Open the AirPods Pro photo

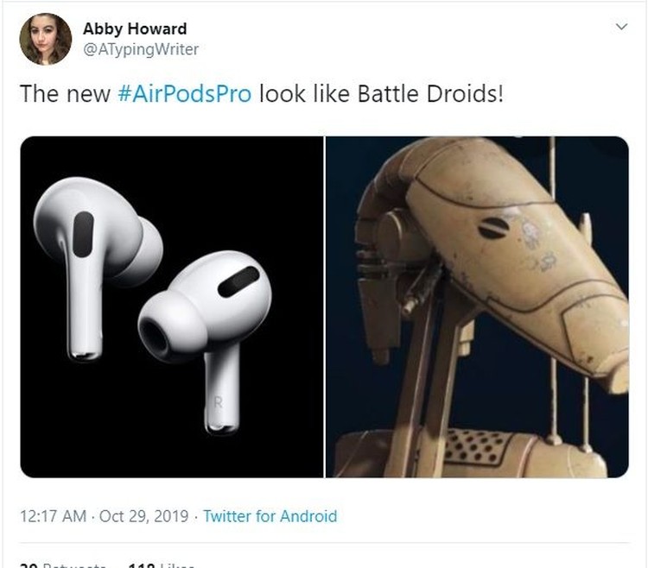pyautogui.click(x=172, y=306)
